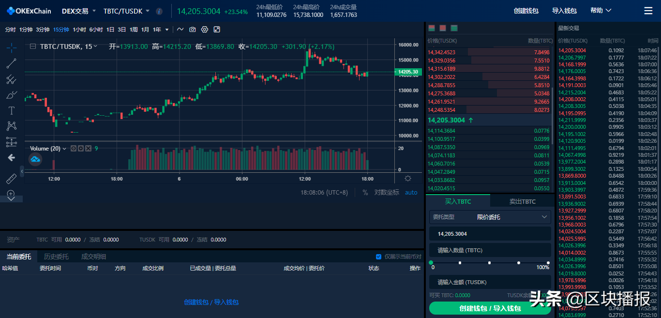Expand more time interval options arrow

(167, 30)
